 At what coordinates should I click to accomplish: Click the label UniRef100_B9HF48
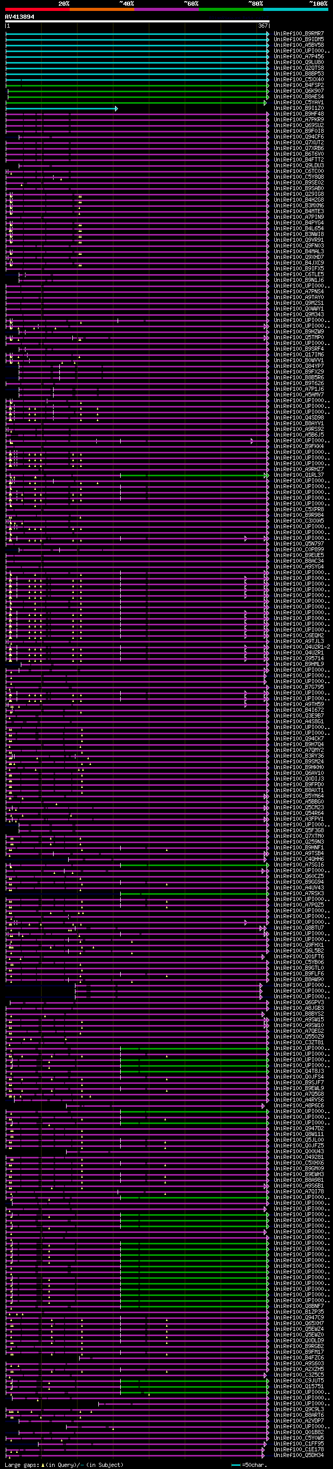pos(299,114)
